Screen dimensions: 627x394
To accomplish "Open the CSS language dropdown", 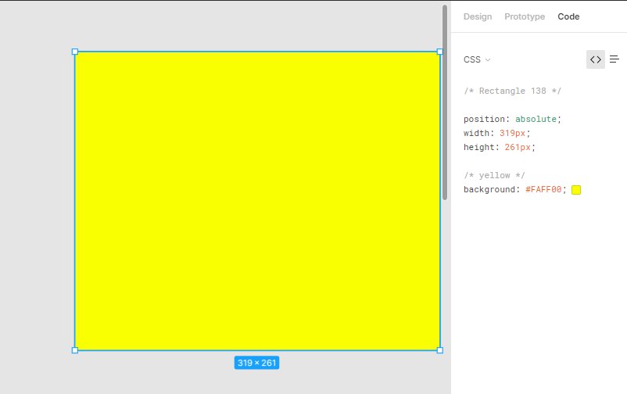I will [x=477, y=59].
